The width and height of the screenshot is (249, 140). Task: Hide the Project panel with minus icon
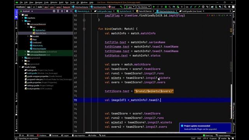[x=71, y=11]
